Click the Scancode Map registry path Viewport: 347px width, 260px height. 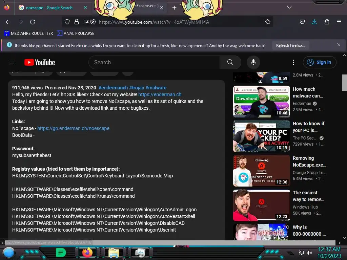click(93, 176)
